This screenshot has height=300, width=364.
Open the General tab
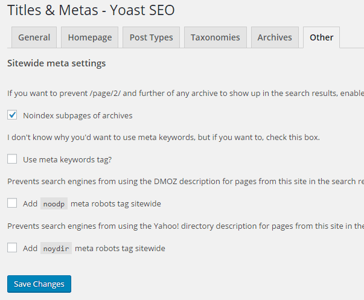click(34, 37)
